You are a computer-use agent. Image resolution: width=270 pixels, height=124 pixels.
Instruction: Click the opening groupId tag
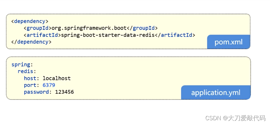(38, 28)
